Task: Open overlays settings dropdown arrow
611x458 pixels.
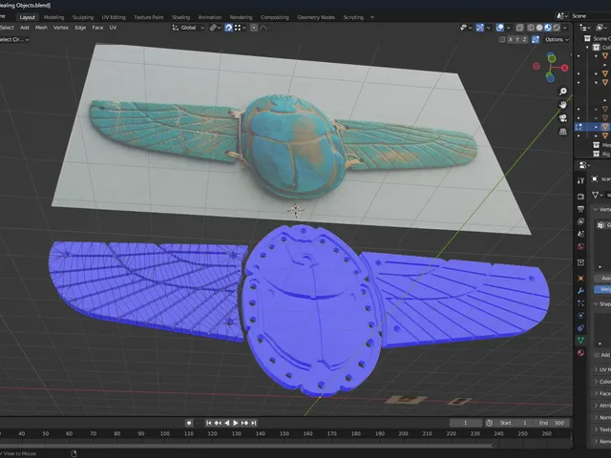Action: point(508,28)
